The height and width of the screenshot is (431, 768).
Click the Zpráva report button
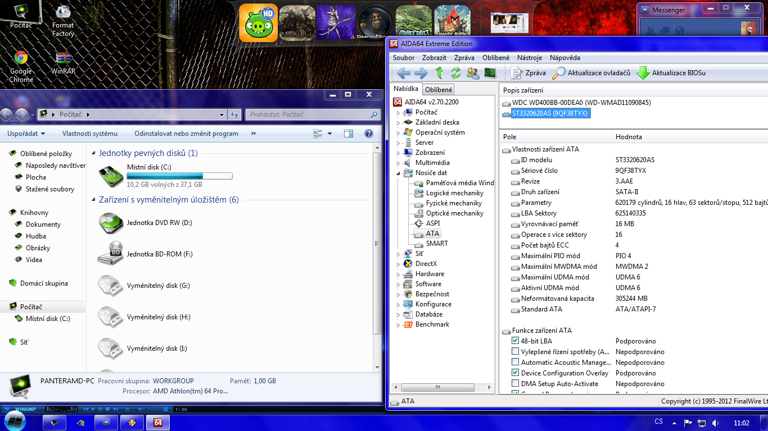click(x=528, y=73)
